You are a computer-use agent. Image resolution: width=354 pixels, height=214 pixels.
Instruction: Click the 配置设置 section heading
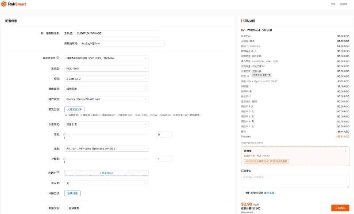(11, 21)
